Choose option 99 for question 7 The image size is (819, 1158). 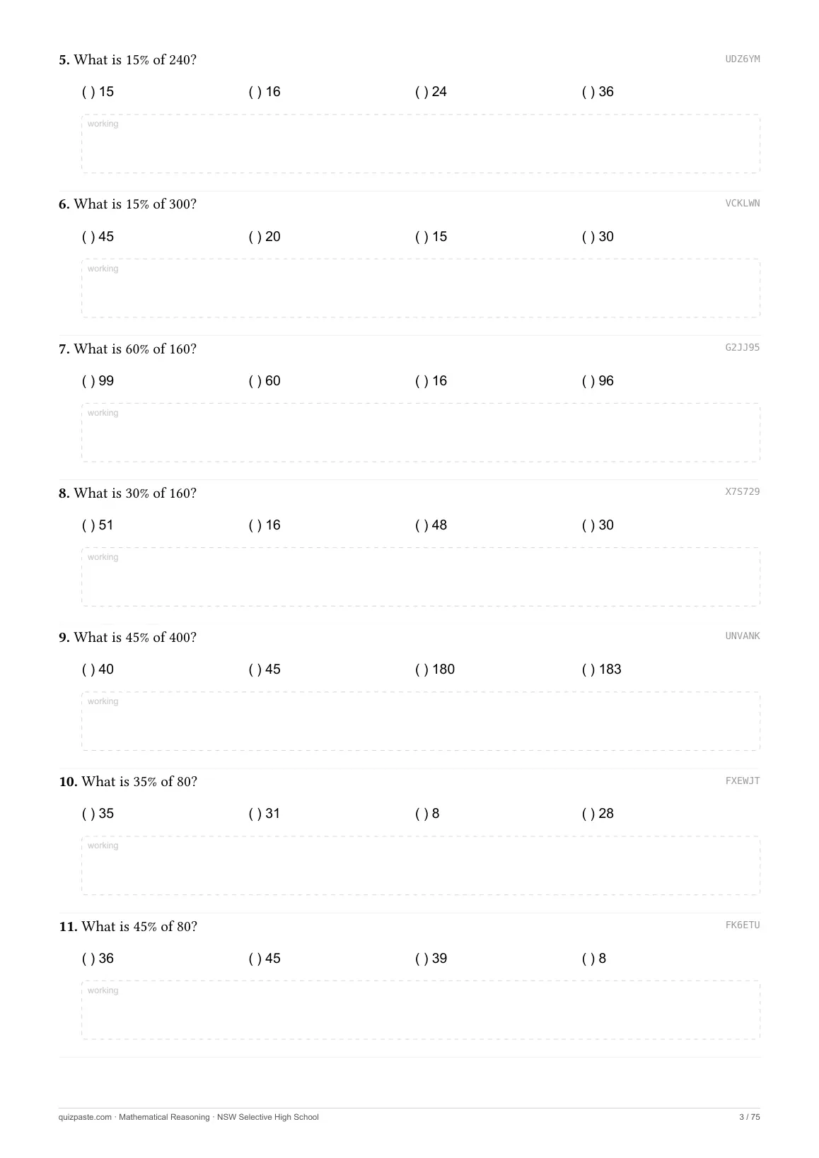[x=98, y=381]
